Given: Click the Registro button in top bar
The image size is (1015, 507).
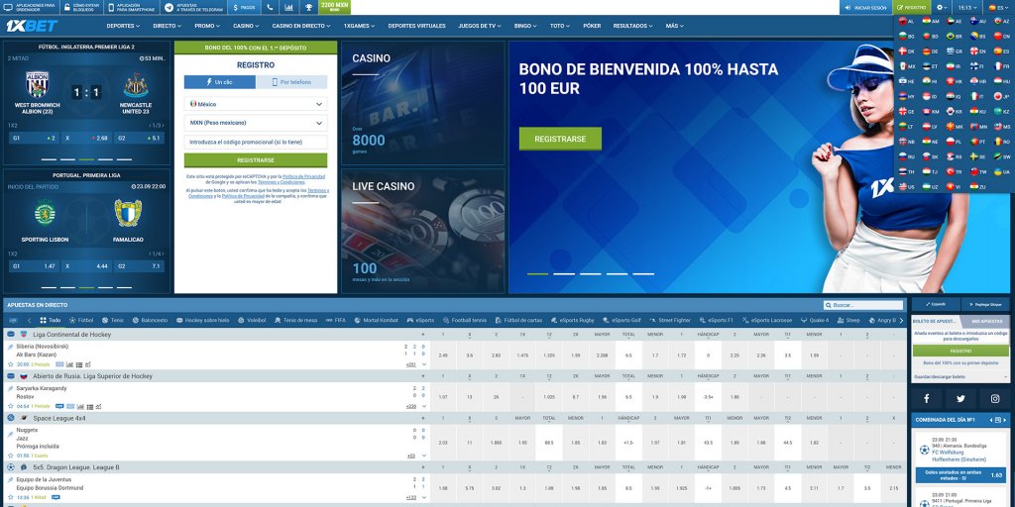Looking at the screenshot, I should [x=912, y=8].
